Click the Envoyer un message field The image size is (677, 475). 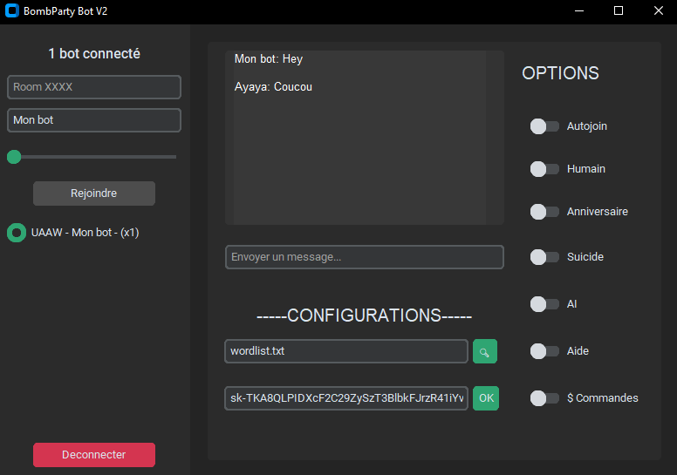[364, 257]
